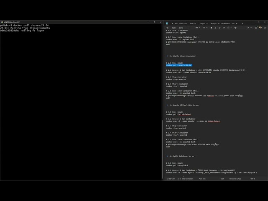The image size is (268, 201).
Task: Click the icon left of the account avatar
Action: [x=256, y=28]
